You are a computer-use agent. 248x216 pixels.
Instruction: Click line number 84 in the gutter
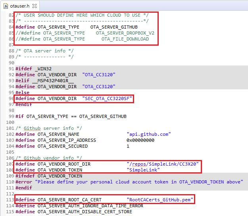(x=10, y=27)
